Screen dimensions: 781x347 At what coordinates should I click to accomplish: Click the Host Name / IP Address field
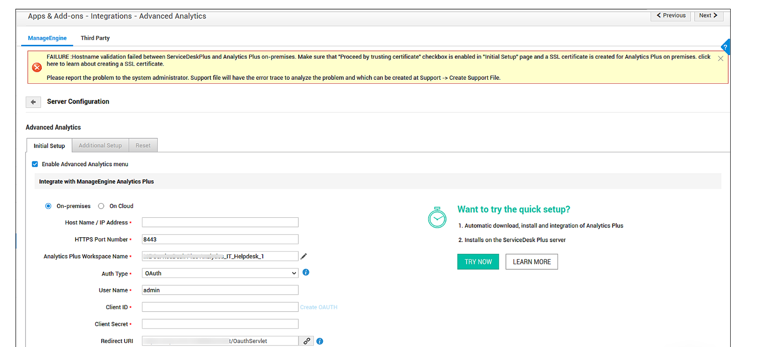click(220, 222)
